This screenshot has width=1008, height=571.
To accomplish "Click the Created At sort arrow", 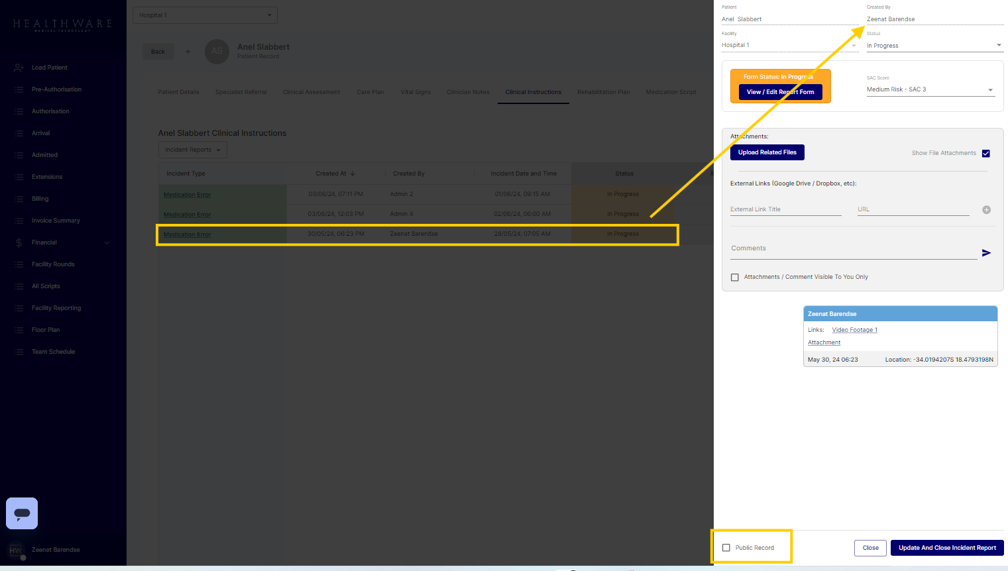I will [x=353, y=174].
